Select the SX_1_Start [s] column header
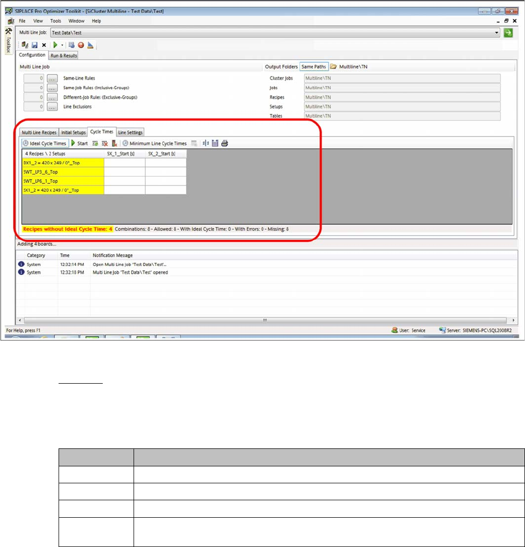This screenshot has height=547, width=525. point(124,154)
